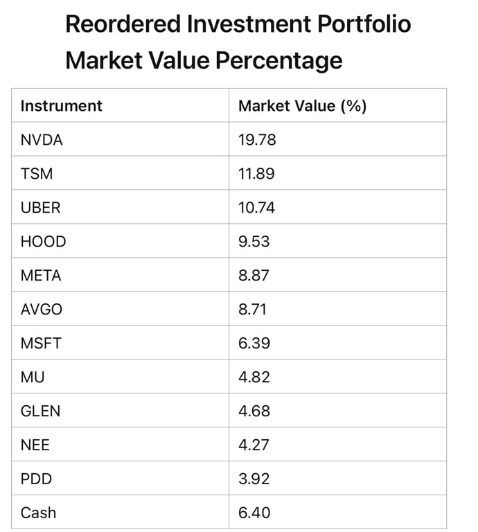The width and height of the screenshot is (478, 532).
Task: Click the TSM instrument cell
Action: pos(37,174)
